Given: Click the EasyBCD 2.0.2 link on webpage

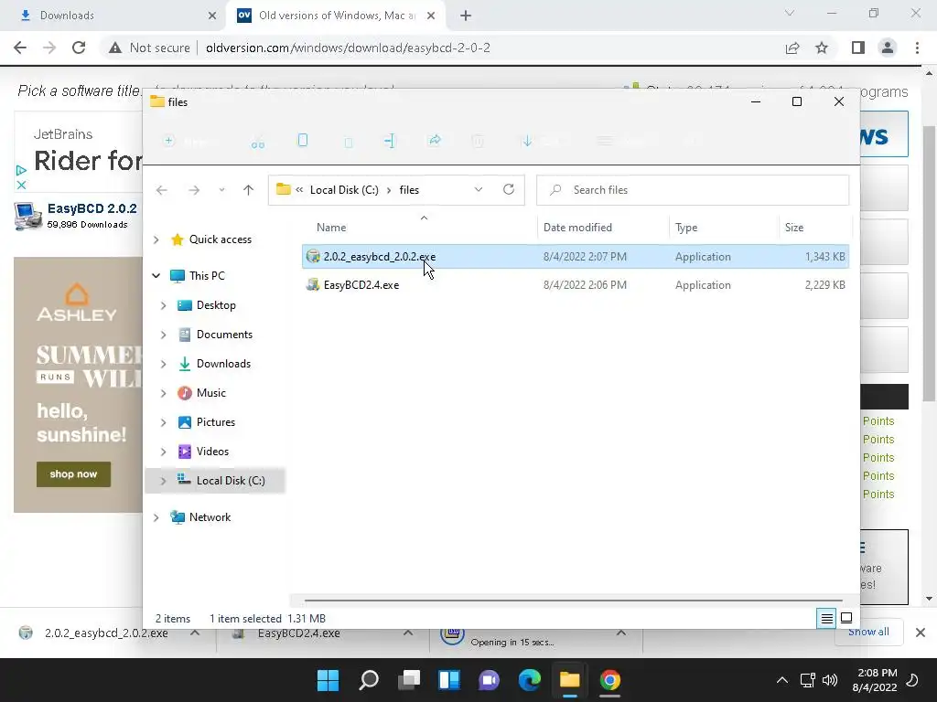Looking at the screenshot, I should [x=92, y=208].
